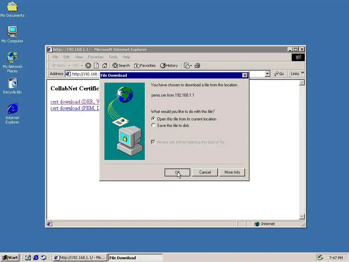Click the scrollbar up arrow
Image resolution: width=349 pixels, height=262 pixels.
pos(302,83)
